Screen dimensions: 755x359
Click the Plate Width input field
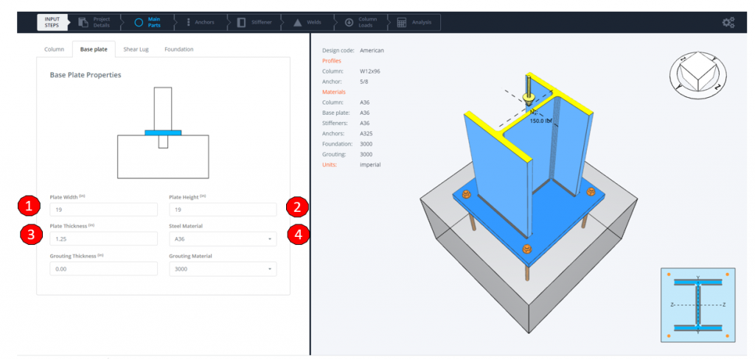[102, 210]
